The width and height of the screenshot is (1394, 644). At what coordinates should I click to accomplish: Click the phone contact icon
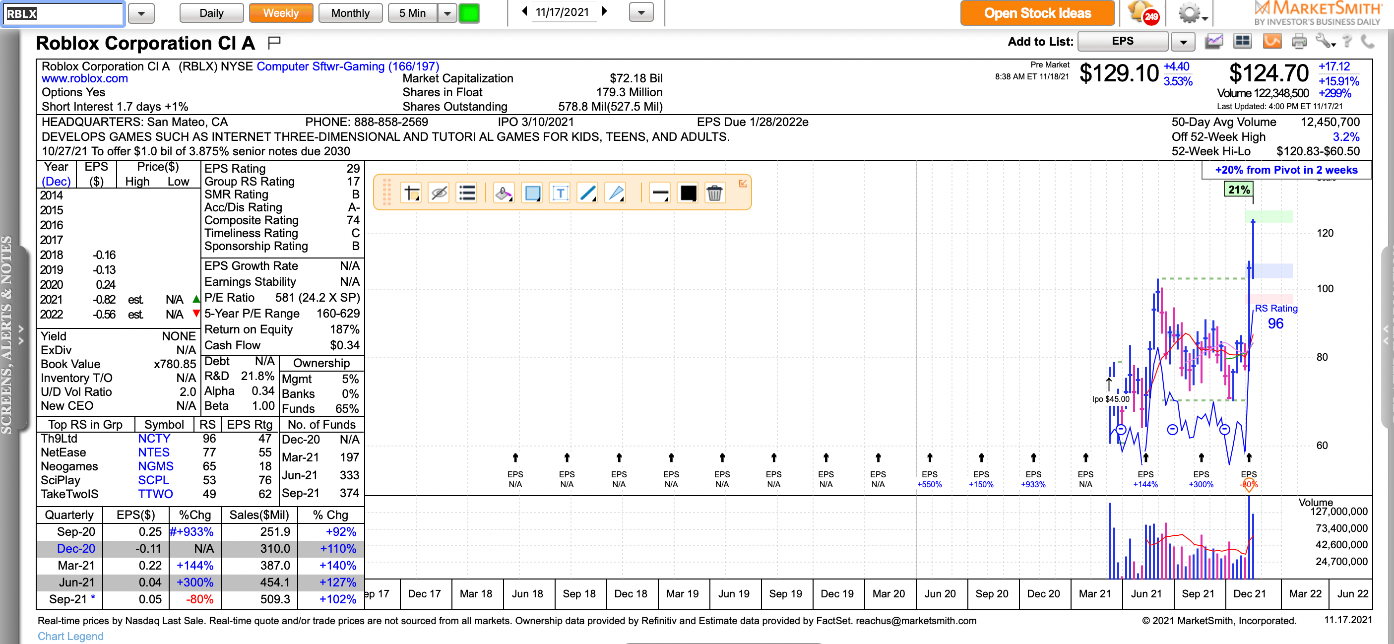pos(1368,41)
